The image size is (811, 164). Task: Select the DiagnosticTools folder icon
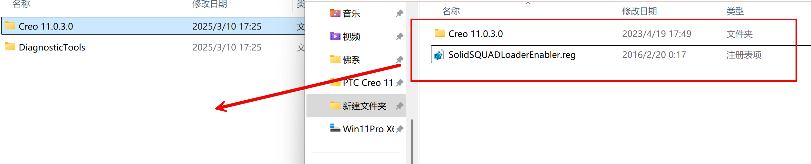[x=10, y=47]
